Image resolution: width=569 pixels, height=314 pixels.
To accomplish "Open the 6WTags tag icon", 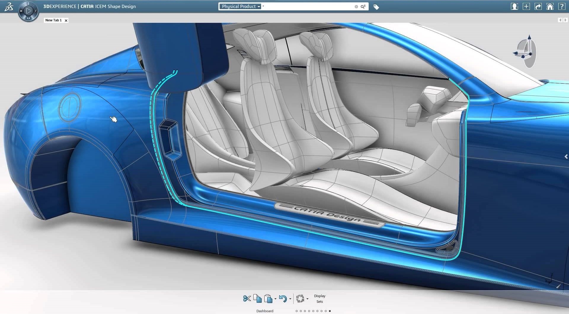I will coord(376,7).
